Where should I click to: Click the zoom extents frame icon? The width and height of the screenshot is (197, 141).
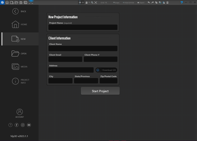(96, 3)
